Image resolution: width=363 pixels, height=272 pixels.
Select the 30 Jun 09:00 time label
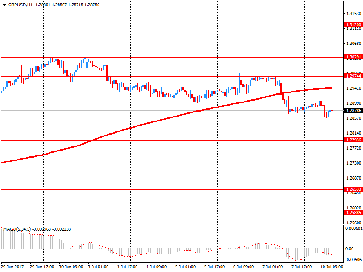71,267
